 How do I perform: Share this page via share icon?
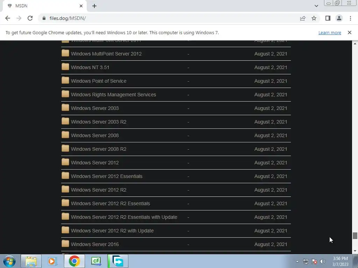303,18
